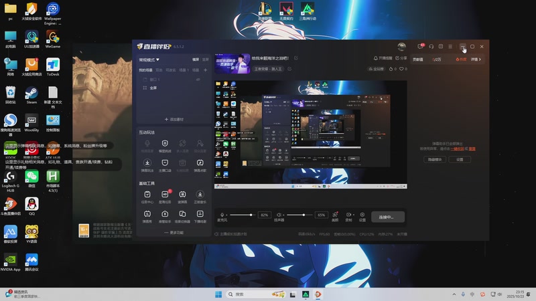Click the 开播提醒 bell icon
This screenshot has height=301, width=536.
tap(375, 58)
